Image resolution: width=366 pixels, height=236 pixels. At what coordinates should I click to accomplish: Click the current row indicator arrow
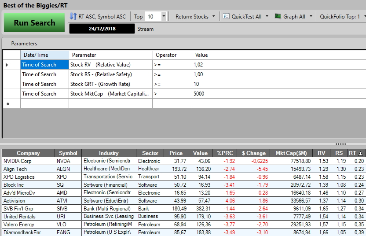(x=7, y=65)
